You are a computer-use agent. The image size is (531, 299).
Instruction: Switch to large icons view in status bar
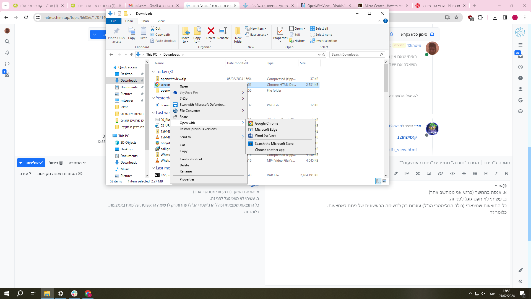pos(384,181)
